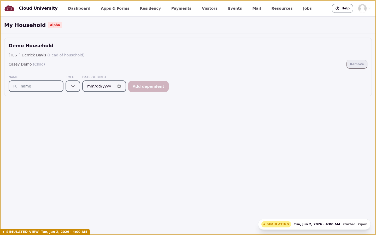Open the Events page

(235, 8)
